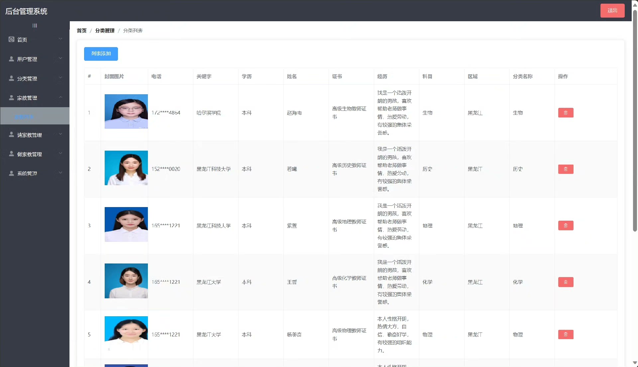Click the person icon beside 系统管理
This screenshot has width=638, height=367.
pyautogui.click(x=11, y=174)
